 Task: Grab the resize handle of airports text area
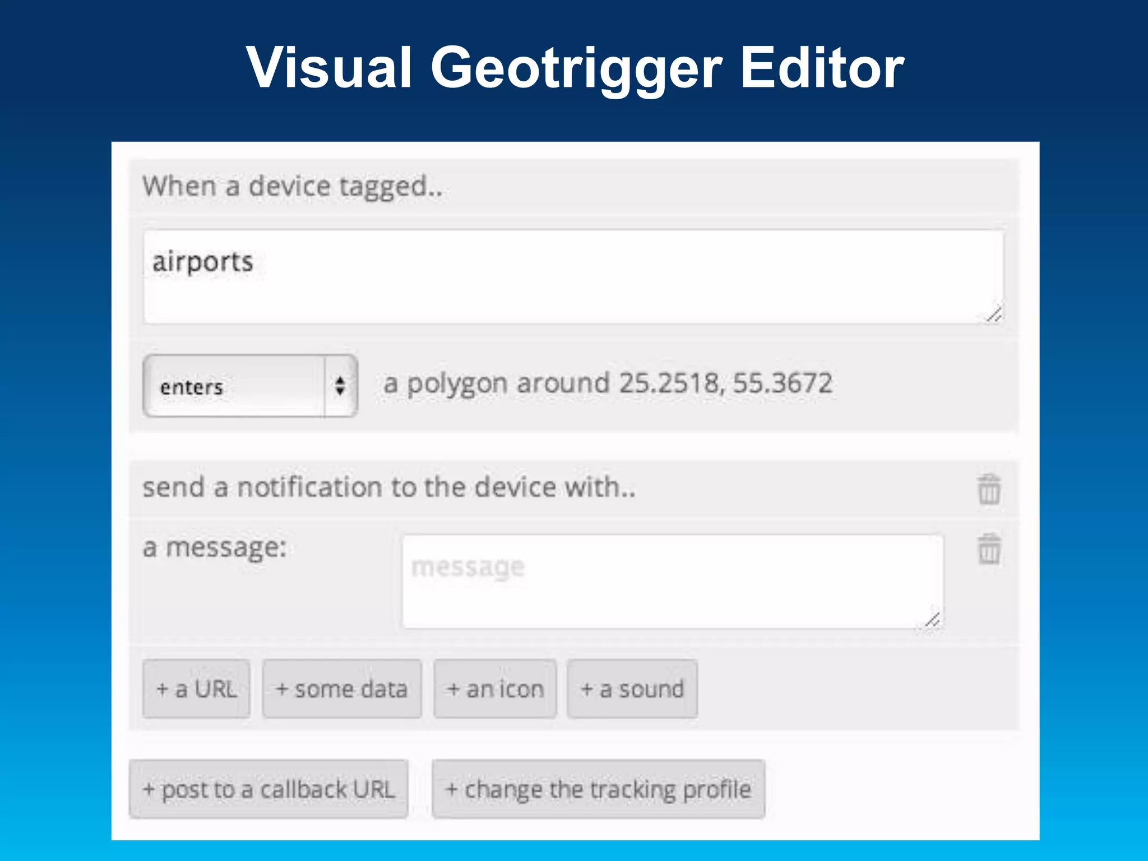[994, 314]
